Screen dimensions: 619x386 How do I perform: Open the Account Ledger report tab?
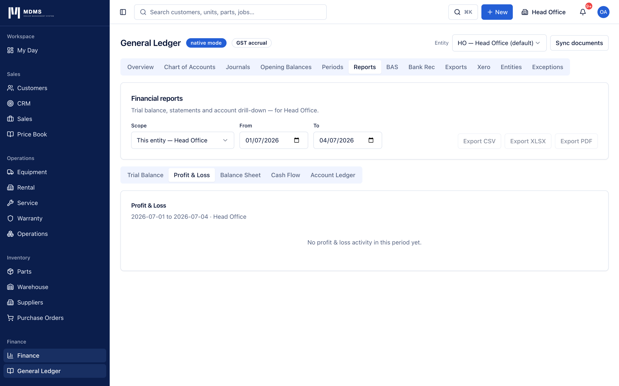(x=333, y=175)
